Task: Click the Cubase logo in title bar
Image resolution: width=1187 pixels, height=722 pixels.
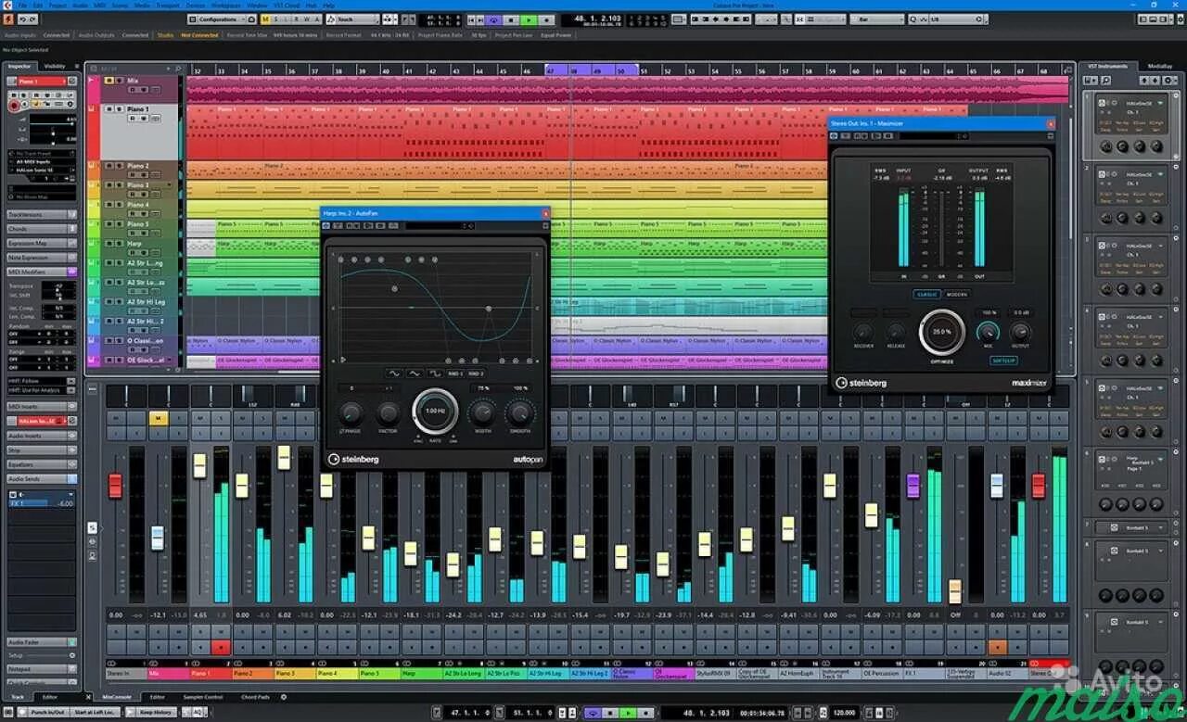Action: pos(8,5)
